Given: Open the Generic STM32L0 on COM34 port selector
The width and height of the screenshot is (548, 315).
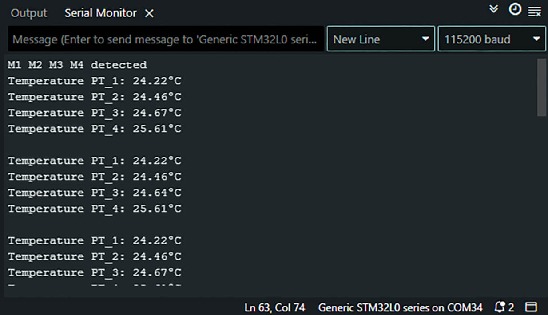Looking at the screenshot, I should coord(399,307).
